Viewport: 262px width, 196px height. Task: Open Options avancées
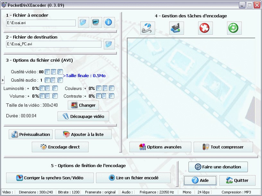[x=160, y=147]
